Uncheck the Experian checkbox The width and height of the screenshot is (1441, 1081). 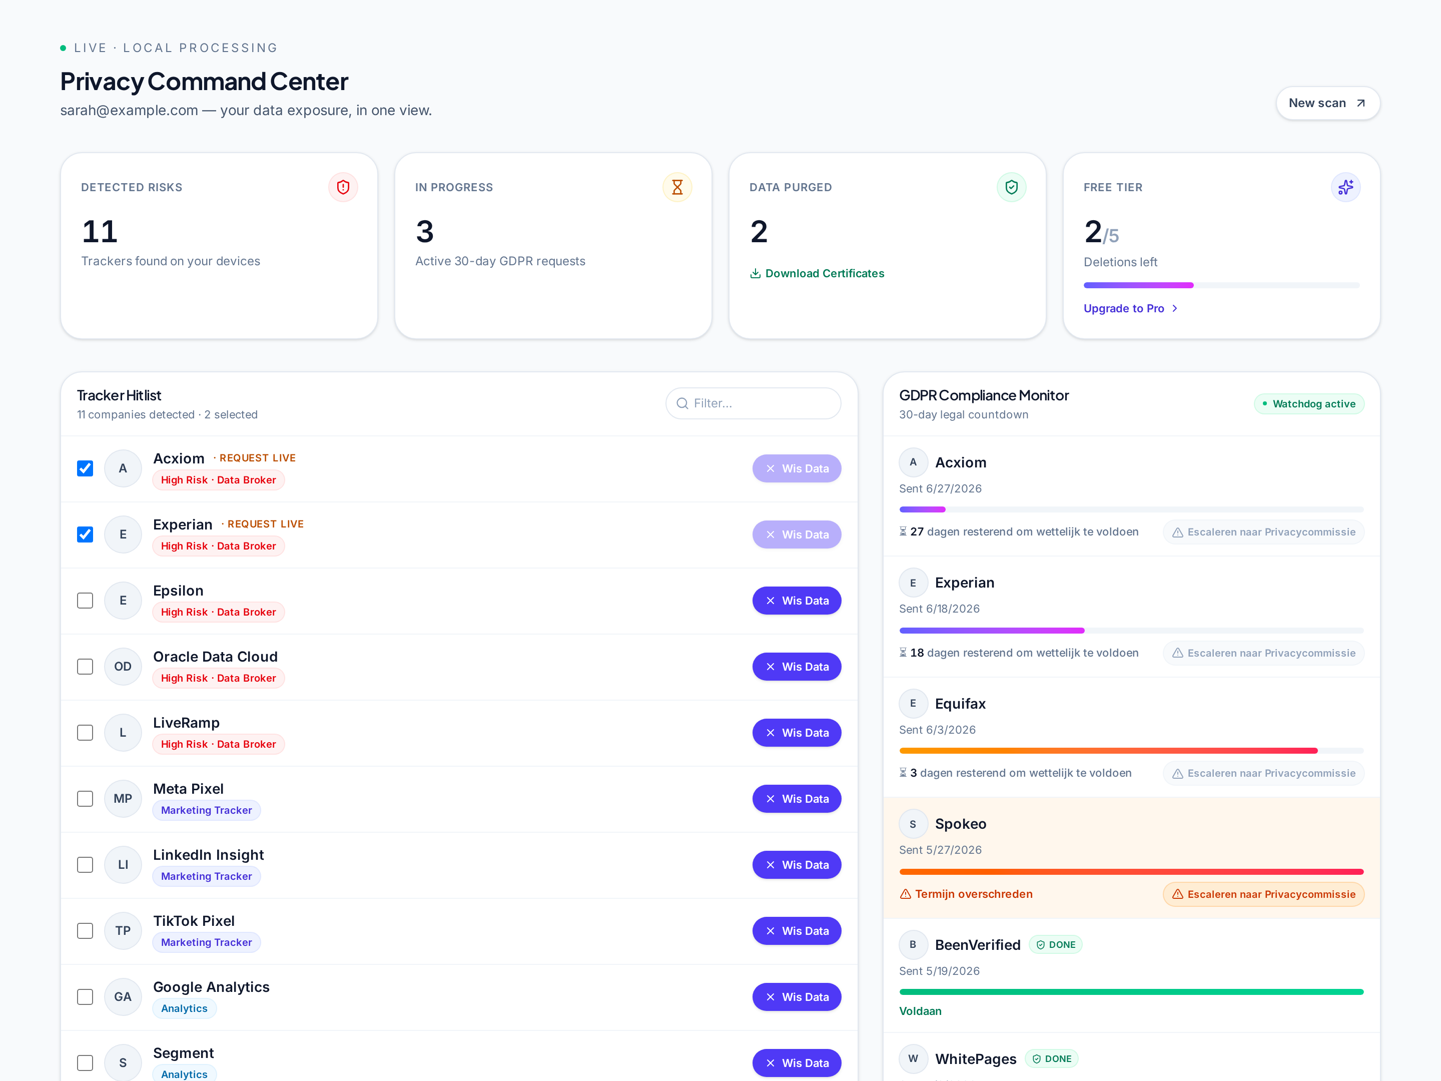coord(86,534)
